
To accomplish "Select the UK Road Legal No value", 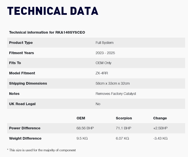I will [98, 104].
